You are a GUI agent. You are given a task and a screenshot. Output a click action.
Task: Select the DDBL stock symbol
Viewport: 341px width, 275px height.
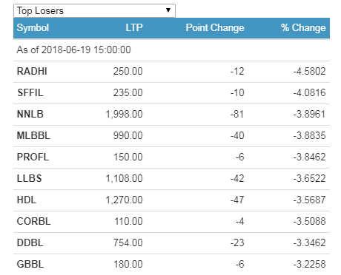point(30,242)
